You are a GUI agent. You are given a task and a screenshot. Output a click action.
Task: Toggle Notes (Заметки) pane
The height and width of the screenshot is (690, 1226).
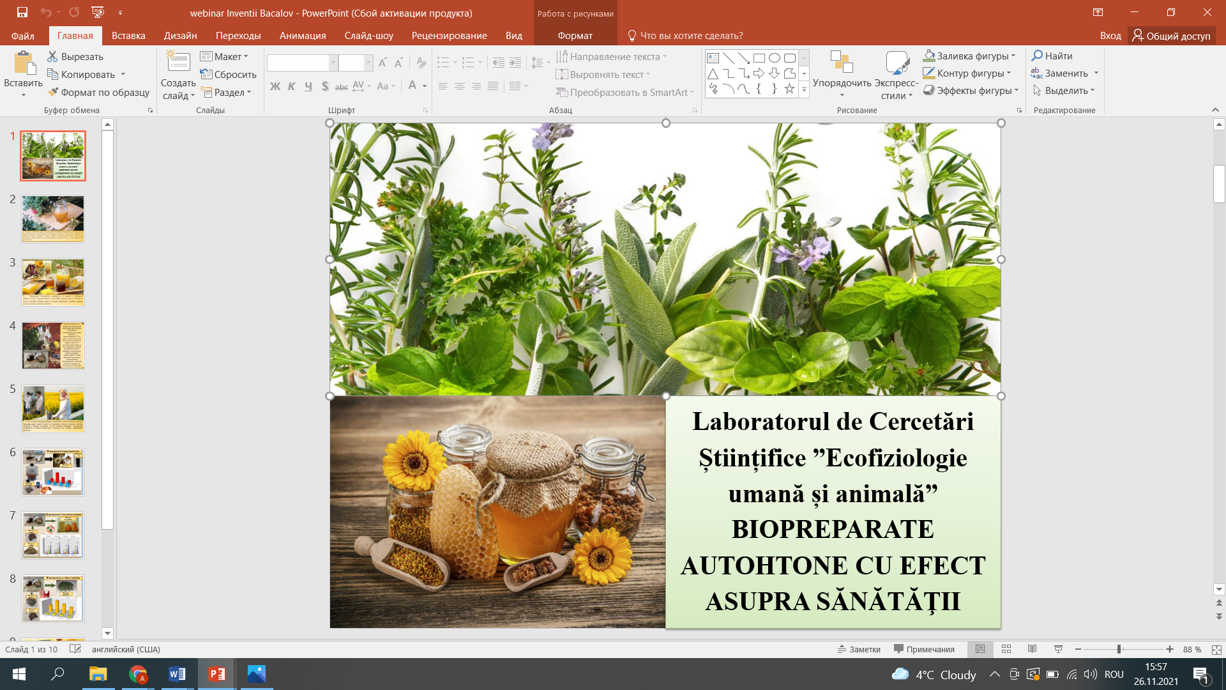click(x=859, y=649)
